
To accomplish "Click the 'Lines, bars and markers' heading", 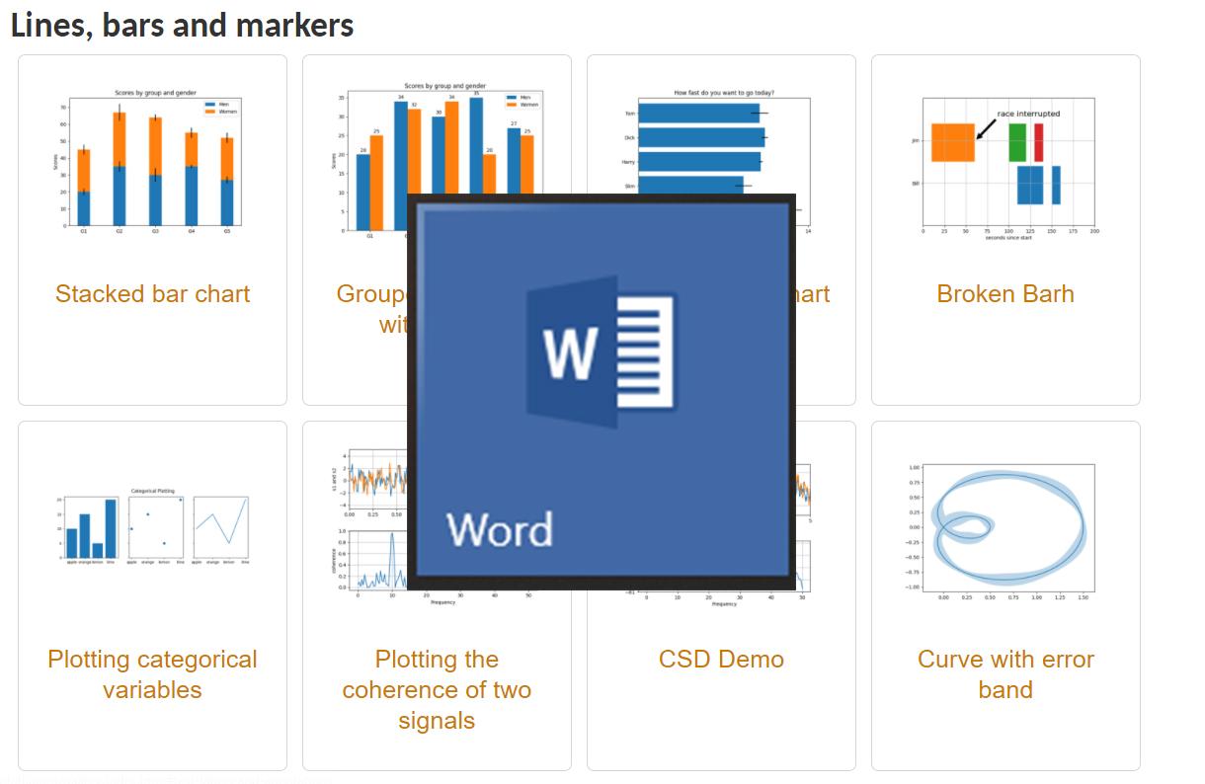I will [183, 26].
